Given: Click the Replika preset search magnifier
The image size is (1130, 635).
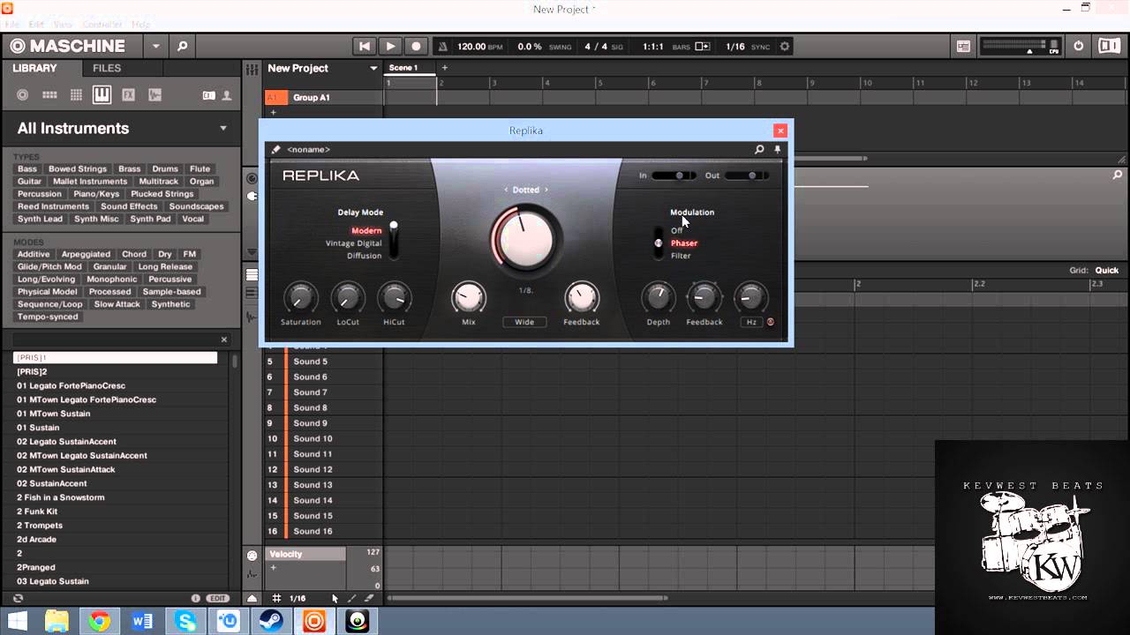Looking at the screenshot, I should 758,149.
